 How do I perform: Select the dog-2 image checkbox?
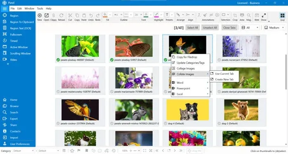pyautogui.click(x=219, y=123)
